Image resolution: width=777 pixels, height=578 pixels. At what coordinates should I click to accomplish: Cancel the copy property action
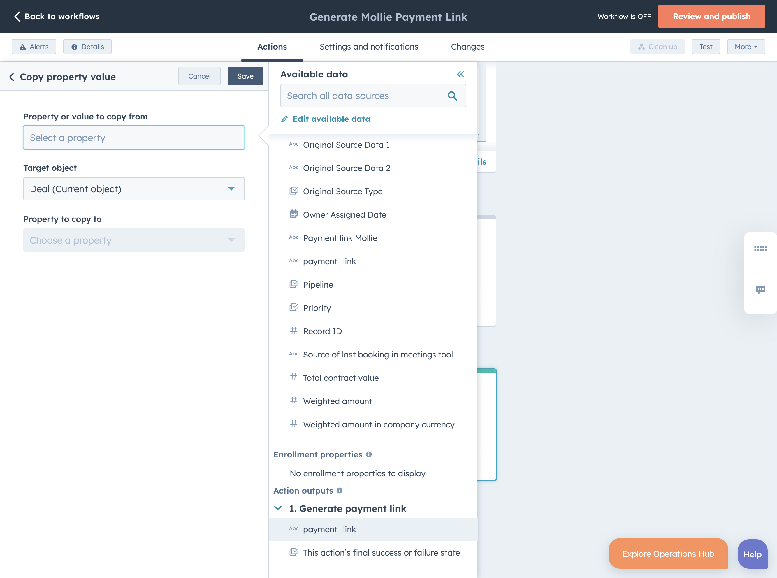point(199,76)
